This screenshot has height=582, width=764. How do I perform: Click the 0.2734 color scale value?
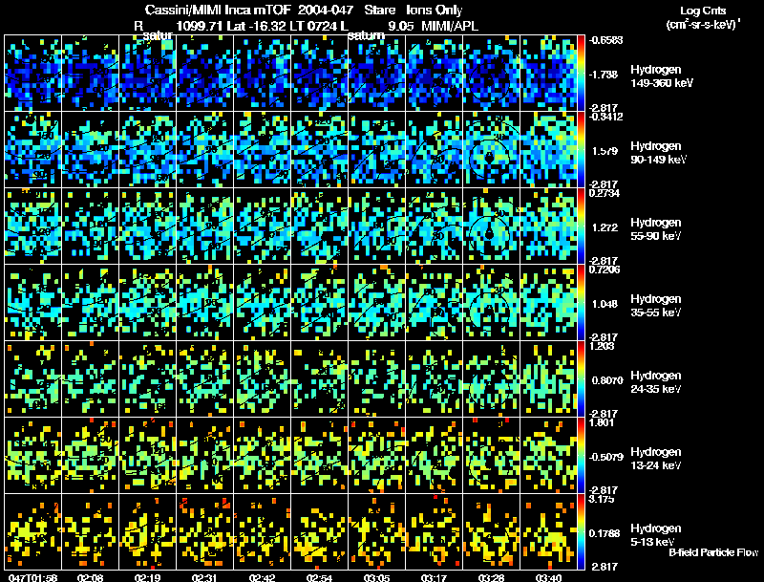pyautogui.click(x=604, y=193)
